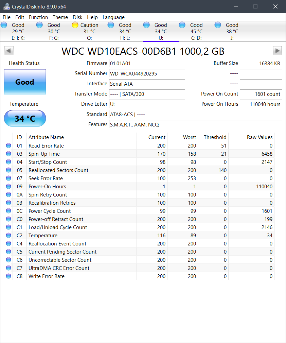Click the Serial Number field

[147, 73]
